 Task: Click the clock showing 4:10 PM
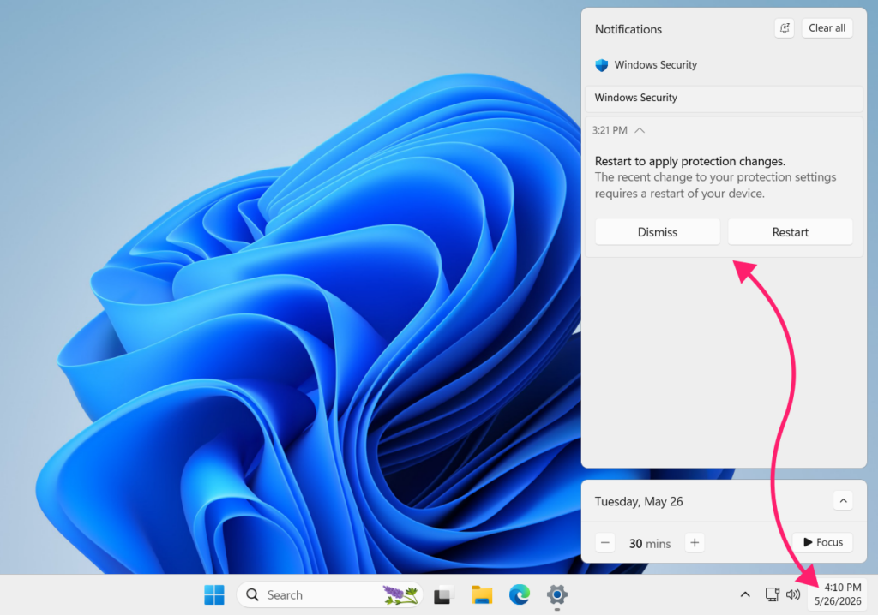point(838,594)
